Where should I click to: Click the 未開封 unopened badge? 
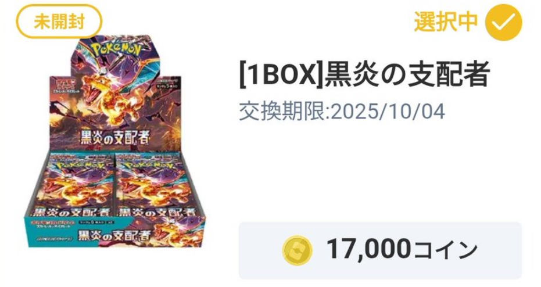[59, 21]
